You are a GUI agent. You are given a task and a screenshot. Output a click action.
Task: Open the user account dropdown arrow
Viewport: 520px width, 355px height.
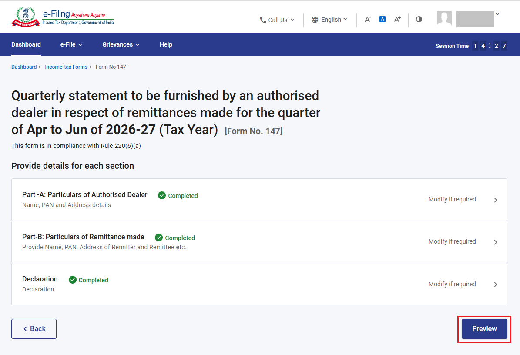point(497,14)
